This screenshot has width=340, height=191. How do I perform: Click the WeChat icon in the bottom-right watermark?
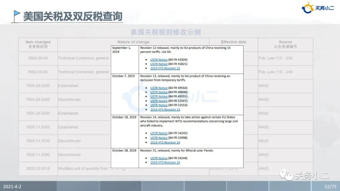point(286,175)
